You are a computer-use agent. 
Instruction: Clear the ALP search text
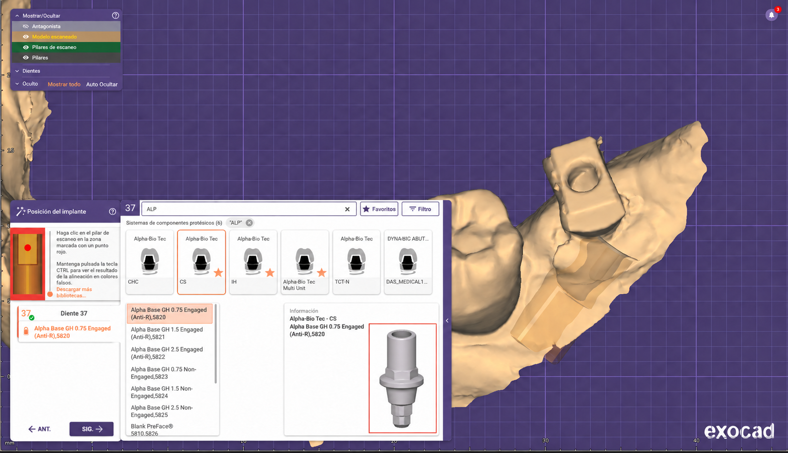[348, 209]
